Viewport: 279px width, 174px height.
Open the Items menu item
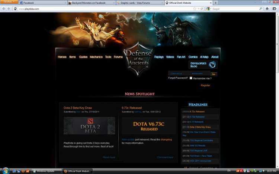73,57
